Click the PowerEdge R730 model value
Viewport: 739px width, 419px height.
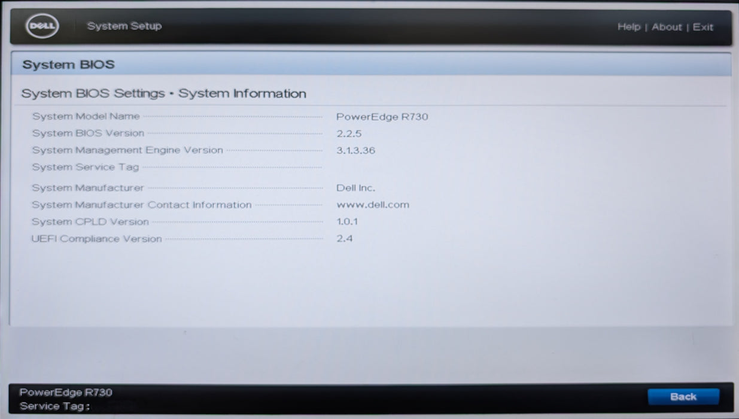(382, 117)
